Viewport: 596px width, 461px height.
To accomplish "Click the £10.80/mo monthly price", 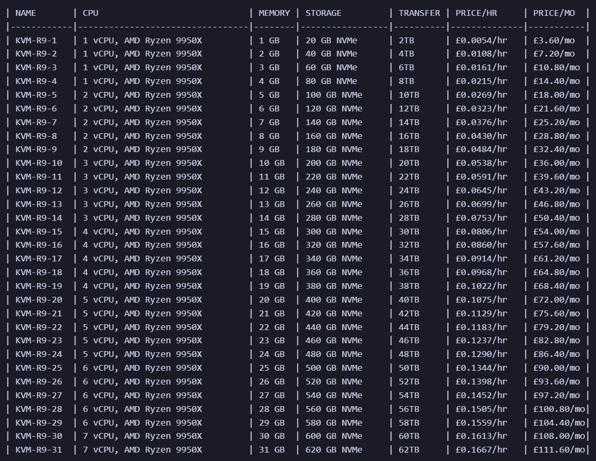I will click(x=556, y=67).
